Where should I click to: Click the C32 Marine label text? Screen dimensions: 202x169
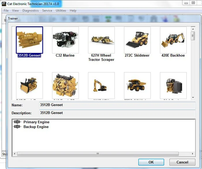coord(65,55)
